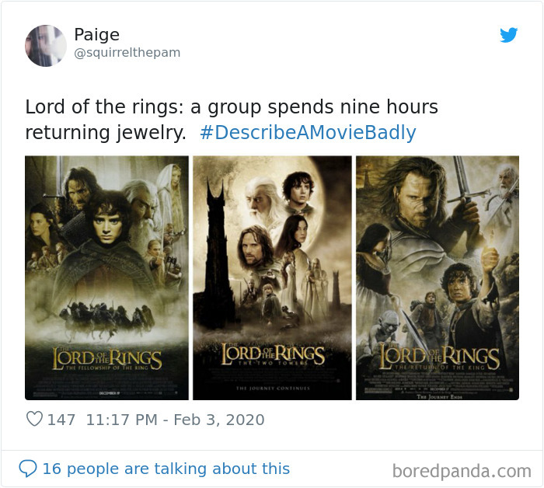The height and width of the screenshot is (488, 544).
Task: Click the boredpanda.com watermark
Action: coord(462,471)
